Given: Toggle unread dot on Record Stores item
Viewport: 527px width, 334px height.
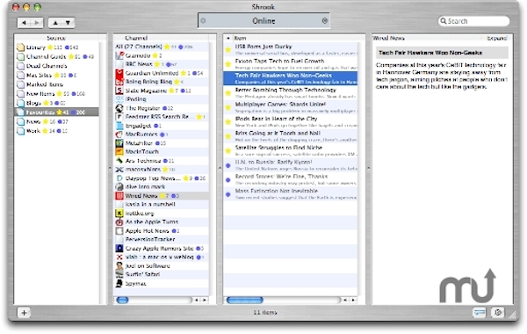Looking at the screenshot, I should (x=227, y=180).
